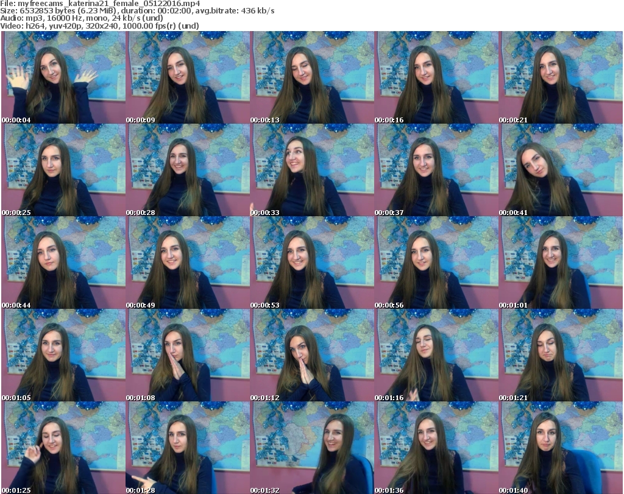Select the thumbnail stamped 00:01:32
This screenshot has width=624, height=494.
[311, 448]
